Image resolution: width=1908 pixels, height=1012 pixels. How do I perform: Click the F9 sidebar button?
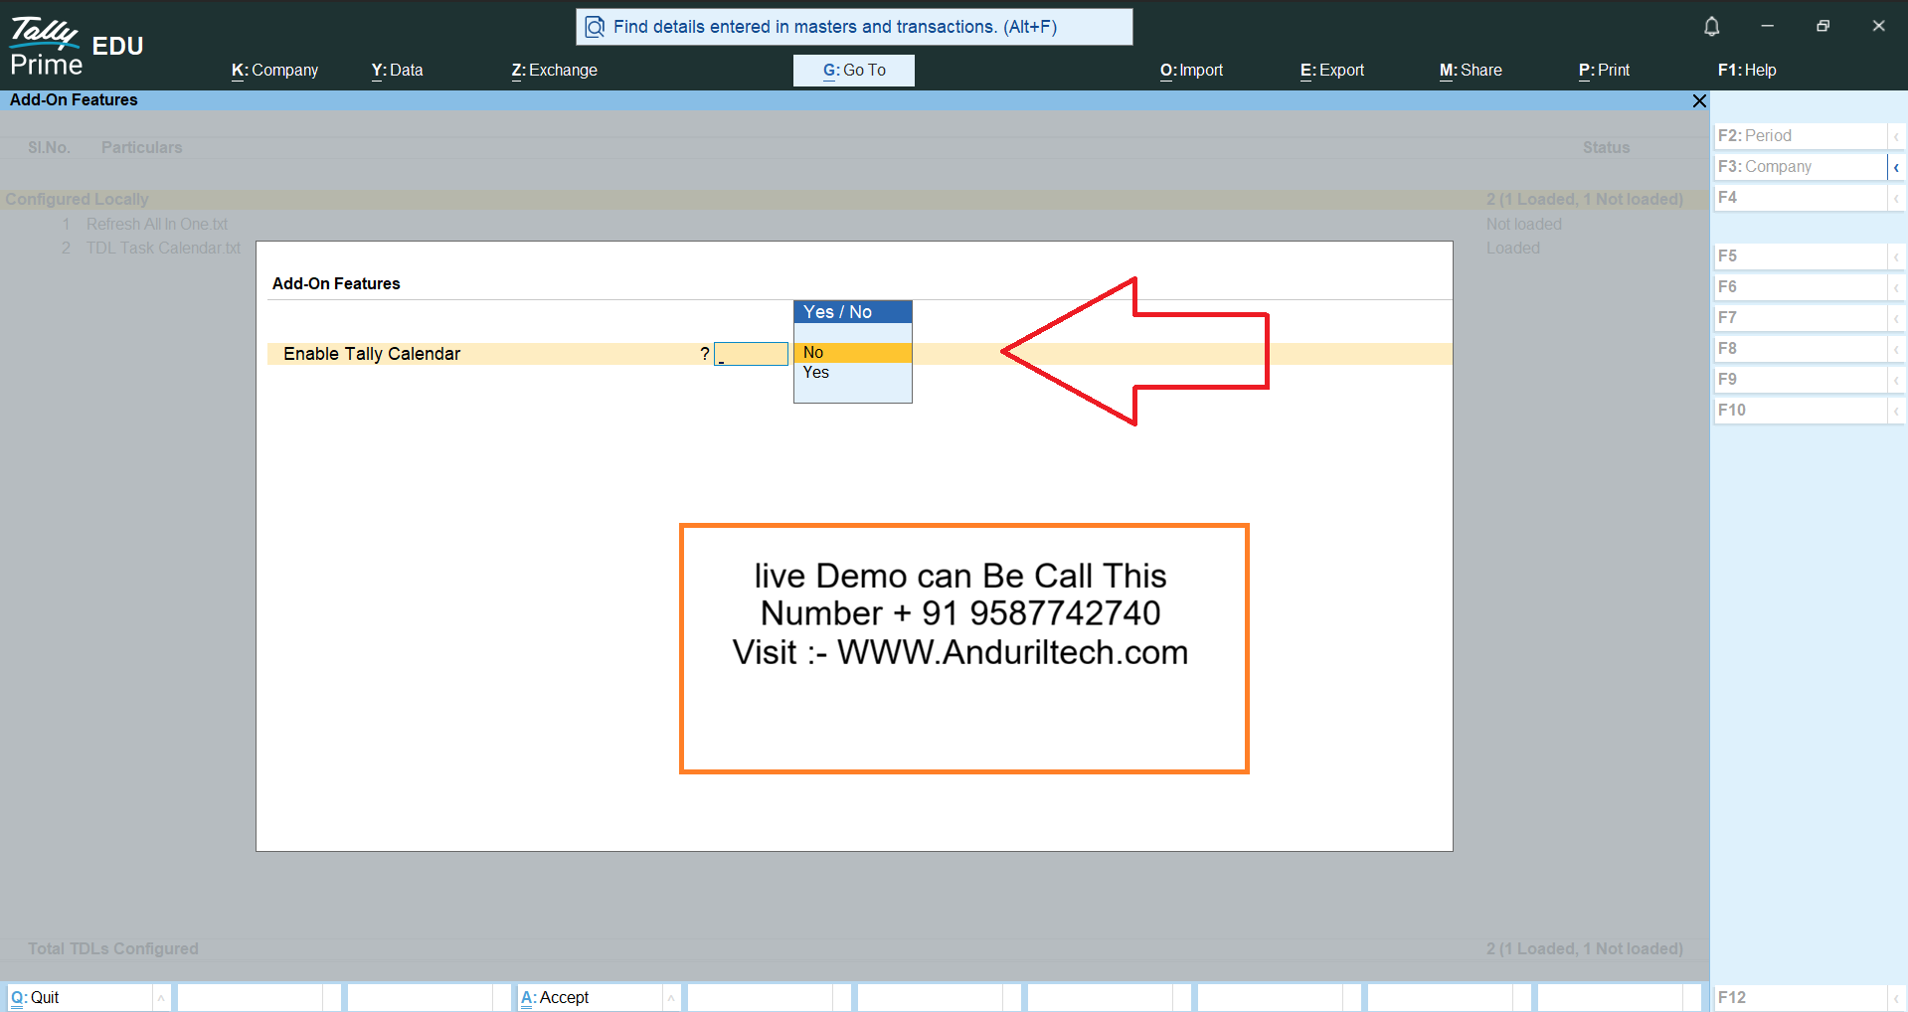(x=1800, y=380)
